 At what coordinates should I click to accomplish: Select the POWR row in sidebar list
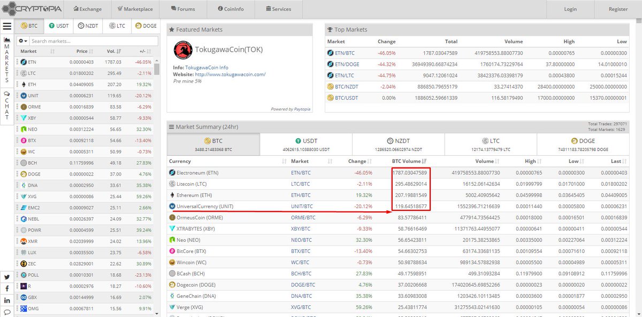(x=84, y=230)
